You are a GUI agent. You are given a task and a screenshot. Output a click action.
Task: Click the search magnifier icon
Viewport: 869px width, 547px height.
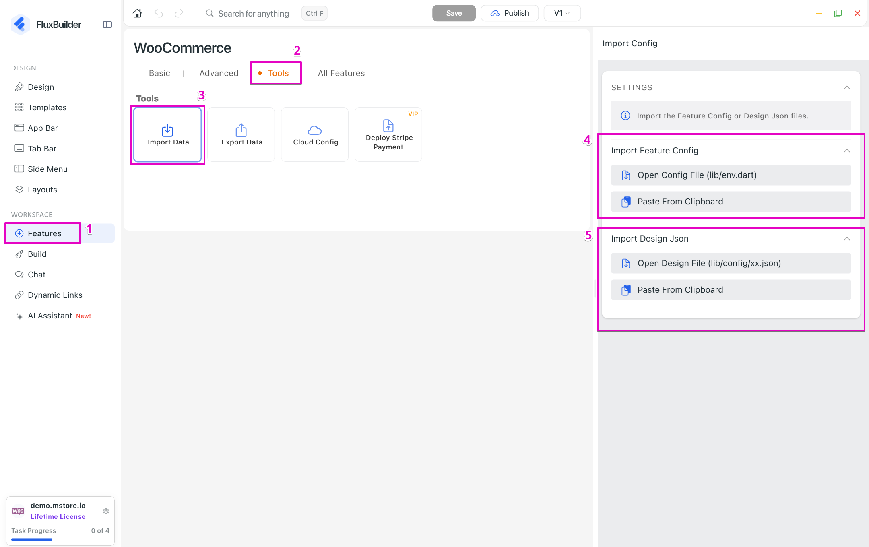[210, 13]
